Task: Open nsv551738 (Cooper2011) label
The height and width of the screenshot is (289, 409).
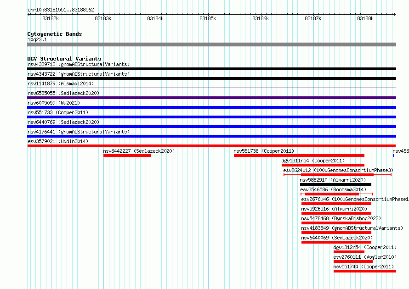Action: (x=264, y=151)
